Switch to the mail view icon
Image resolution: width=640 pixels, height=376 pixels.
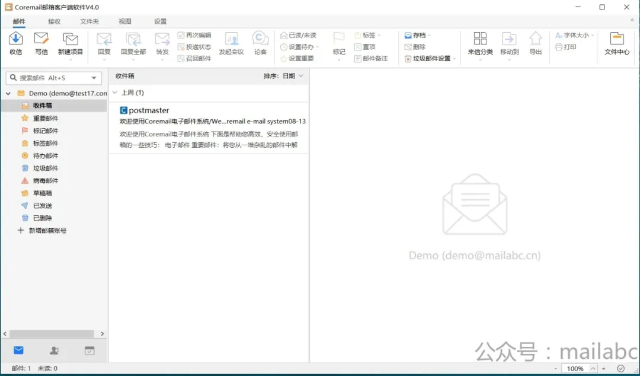pos(18,350)
